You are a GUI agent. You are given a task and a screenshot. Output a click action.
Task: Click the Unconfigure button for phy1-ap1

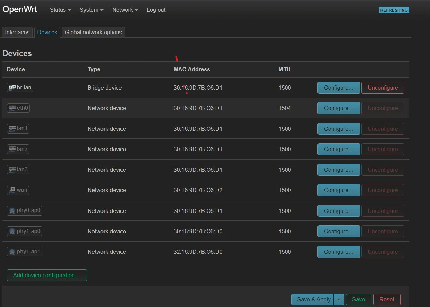coord(383,252)
